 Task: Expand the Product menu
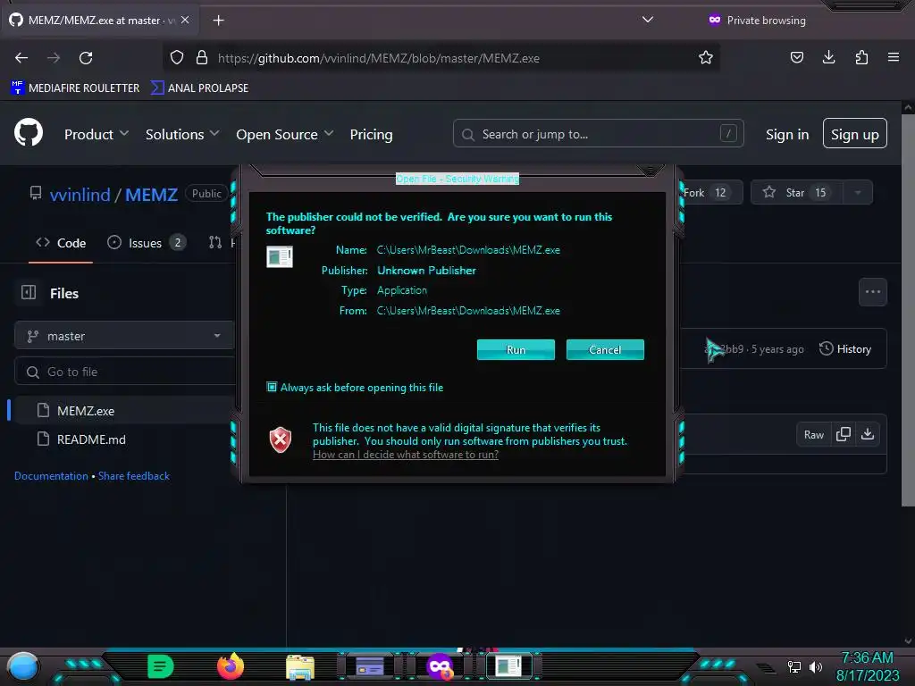click(97, 134)
